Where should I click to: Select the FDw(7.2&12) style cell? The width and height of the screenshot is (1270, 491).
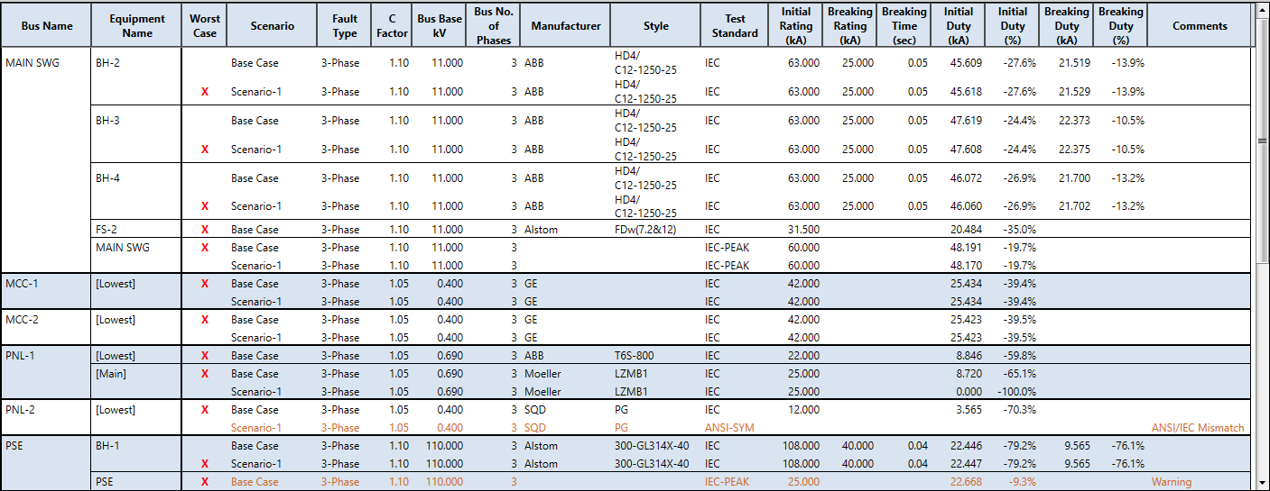(645, 230)
